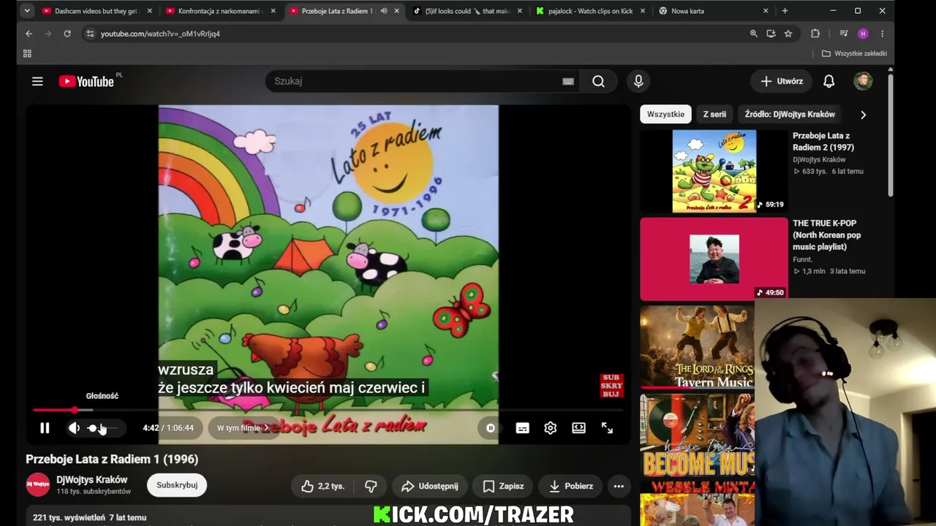Toggle subtitles with the captions button
The height and width of the screenshot is (526, 936).
pyautogui.click(x=522, y=428)
